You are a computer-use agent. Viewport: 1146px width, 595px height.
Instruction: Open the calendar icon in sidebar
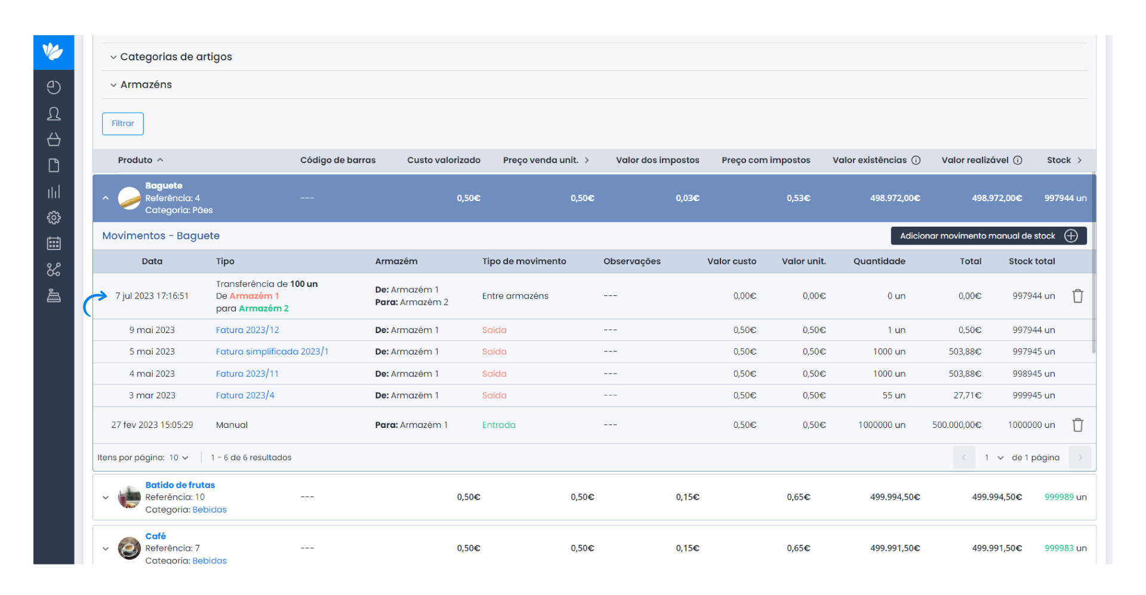54,243
